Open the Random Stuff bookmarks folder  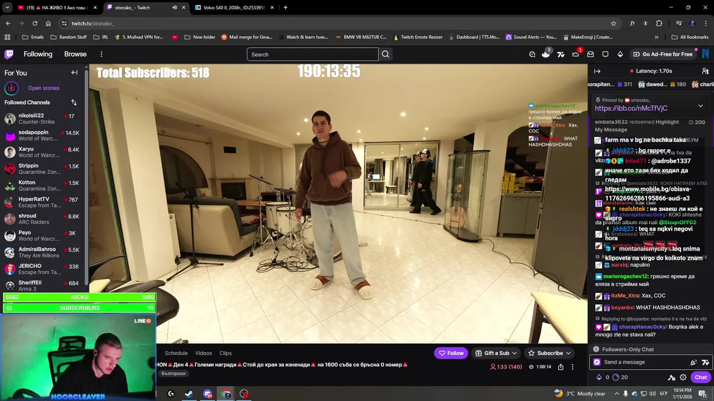click(69, 37)
